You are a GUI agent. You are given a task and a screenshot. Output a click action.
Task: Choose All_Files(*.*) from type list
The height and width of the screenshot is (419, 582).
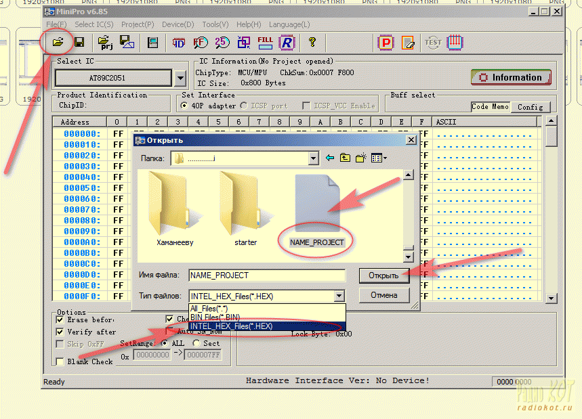(x=267, y=309)
